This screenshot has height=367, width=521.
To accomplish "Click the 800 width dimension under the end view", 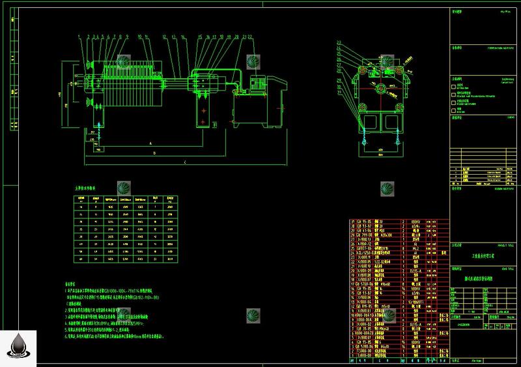I will [x=380, y=154].
